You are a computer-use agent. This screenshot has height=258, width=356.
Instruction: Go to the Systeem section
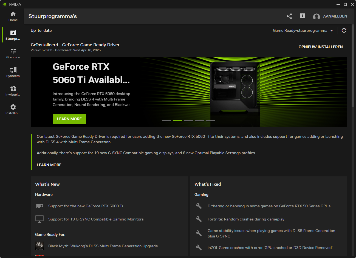[x=13, y=72]
